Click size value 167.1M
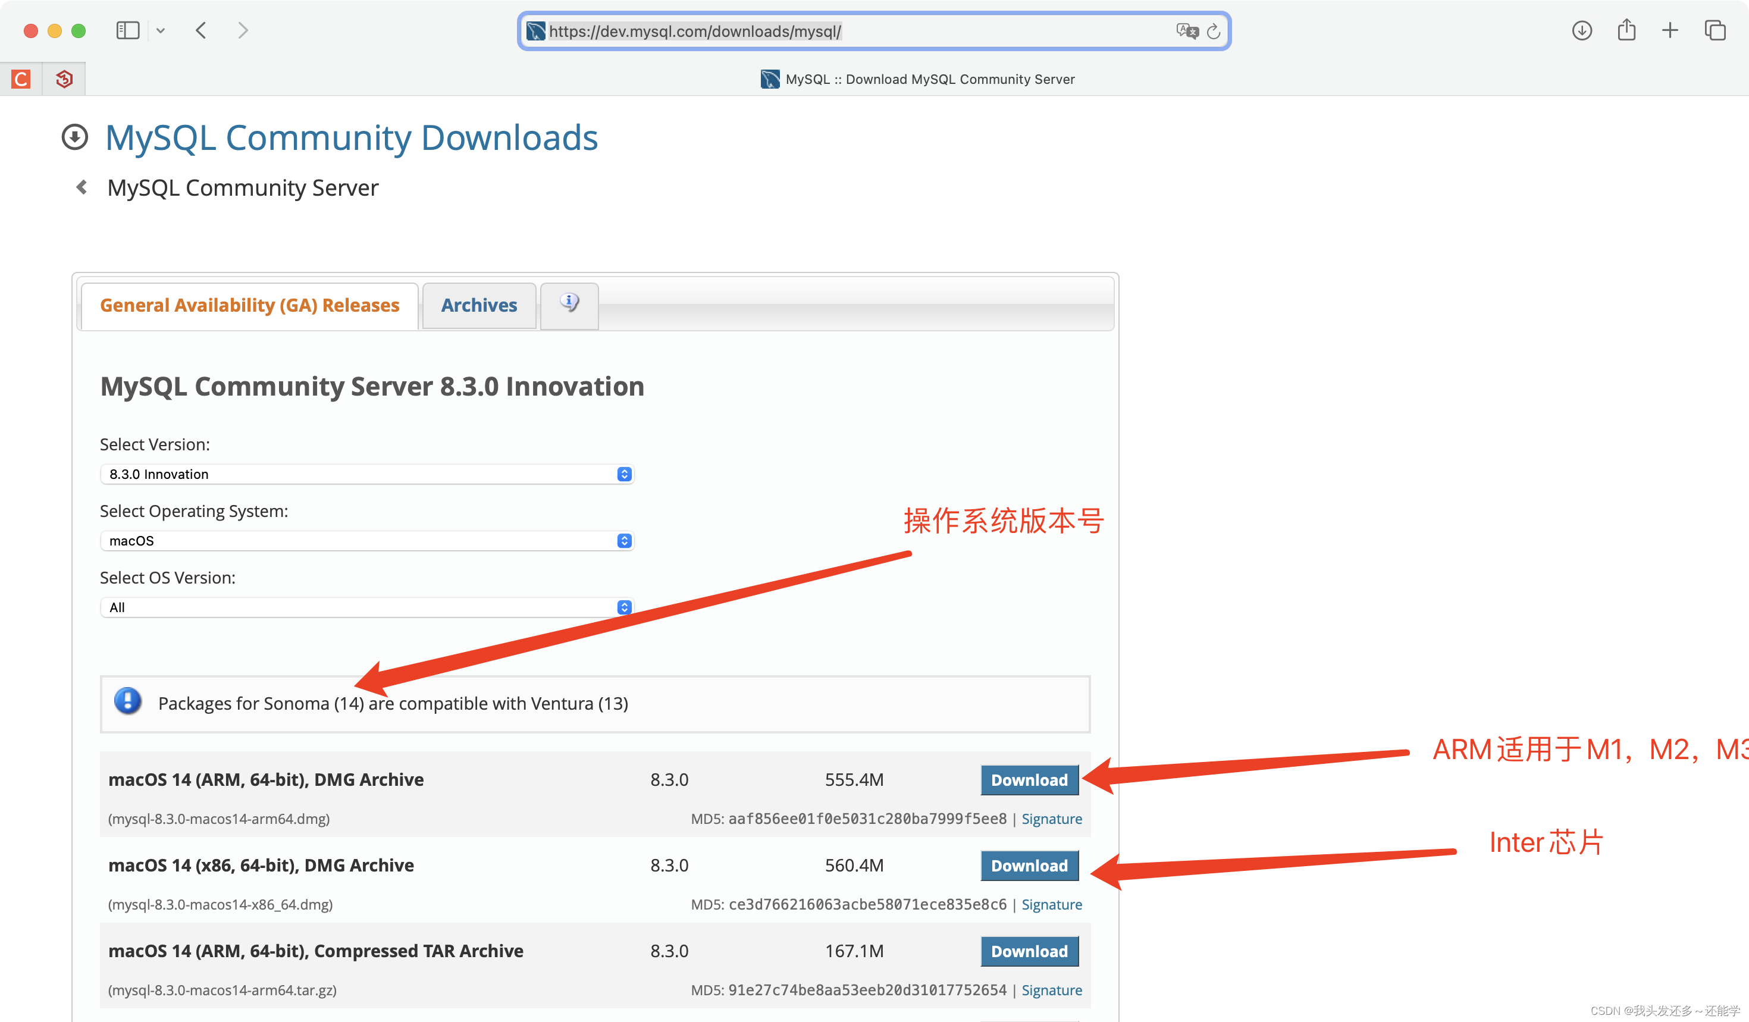The width and height of the screenshot is (1749, 1022). click(854, 951)
